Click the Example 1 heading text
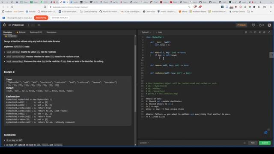 (9, 72)
